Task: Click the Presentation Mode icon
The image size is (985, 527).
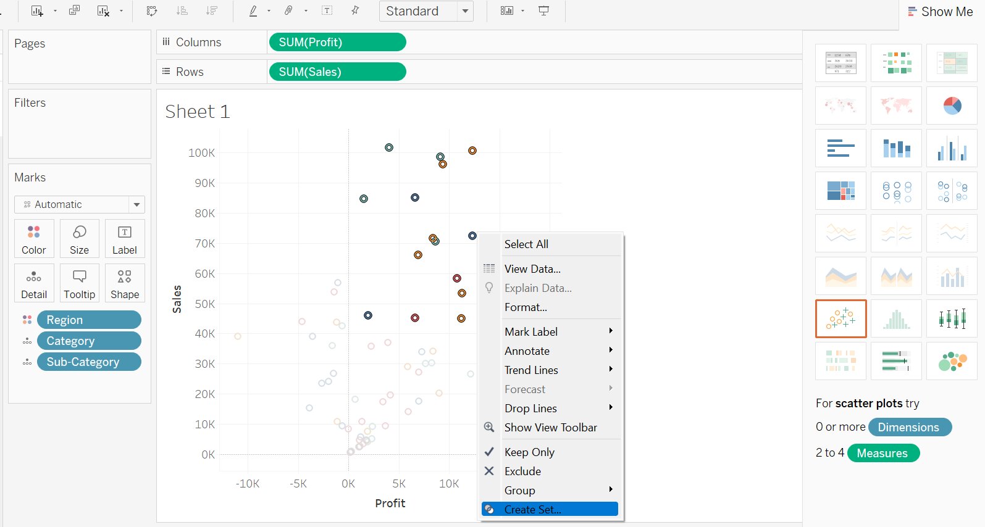Action: (x=543, y=11)
